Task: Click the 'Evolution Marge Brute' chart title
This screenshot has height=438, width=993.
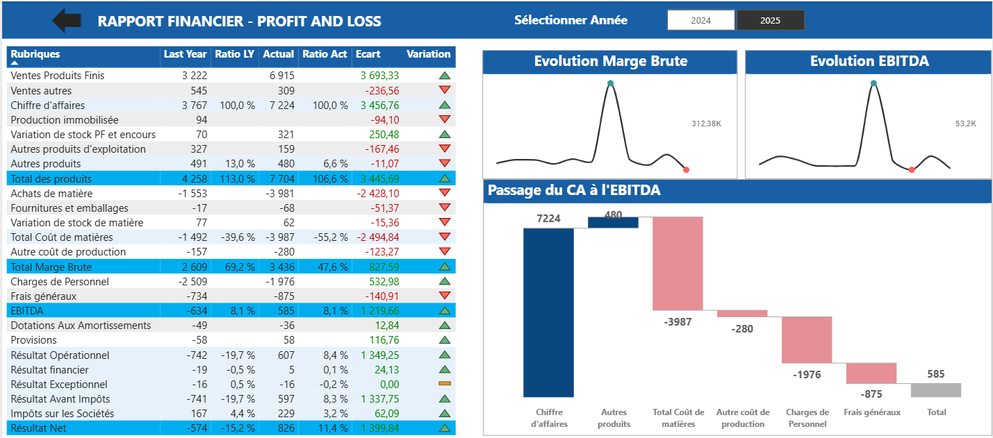Action: tap(611, 61)
